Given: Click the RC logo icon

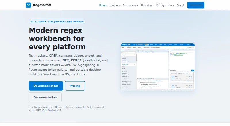Looking at the screenshot, I should 28,5.
